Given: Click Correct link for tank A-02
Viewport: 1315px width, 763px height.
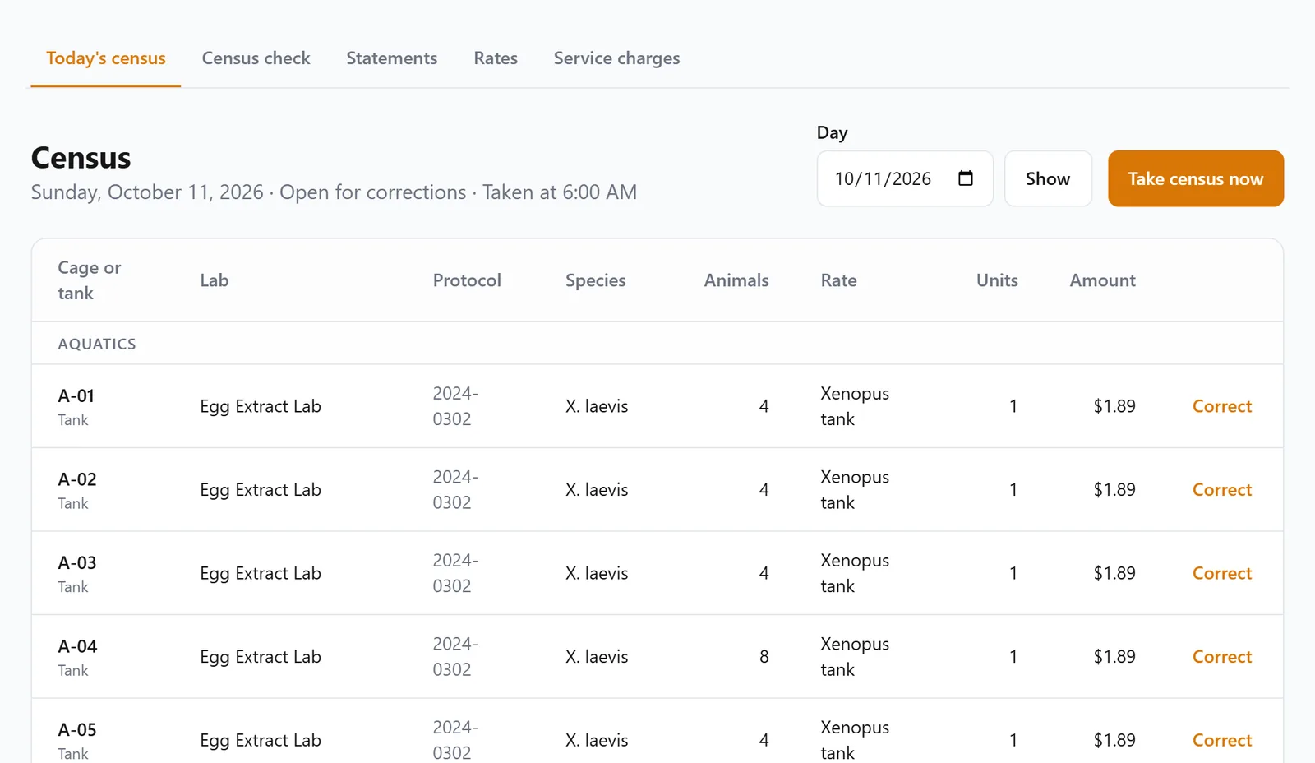Looking at the screenshot, I should [1221, 490].
